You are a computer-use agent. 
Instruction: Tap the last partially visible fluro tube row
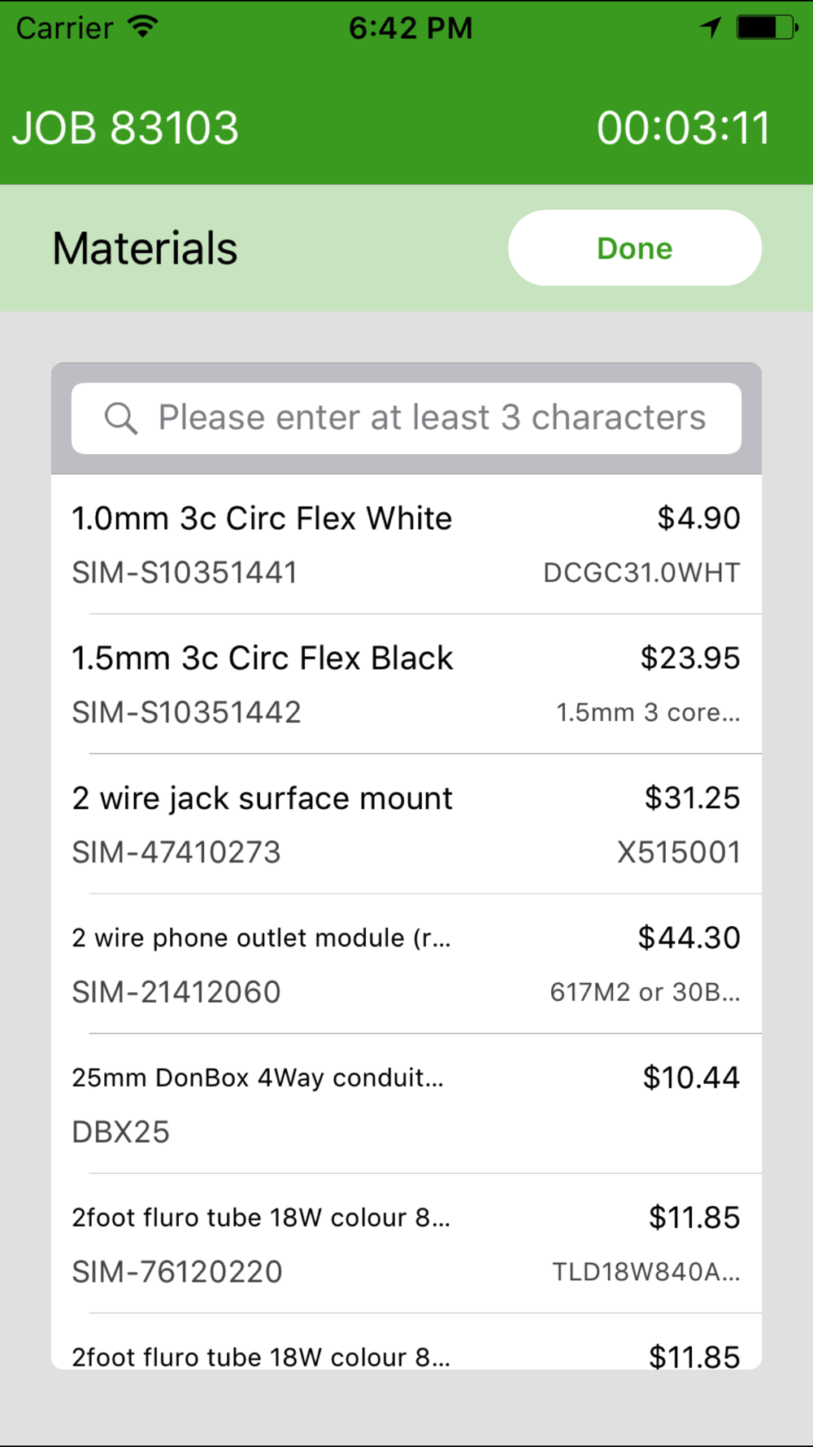[406, 1342]
